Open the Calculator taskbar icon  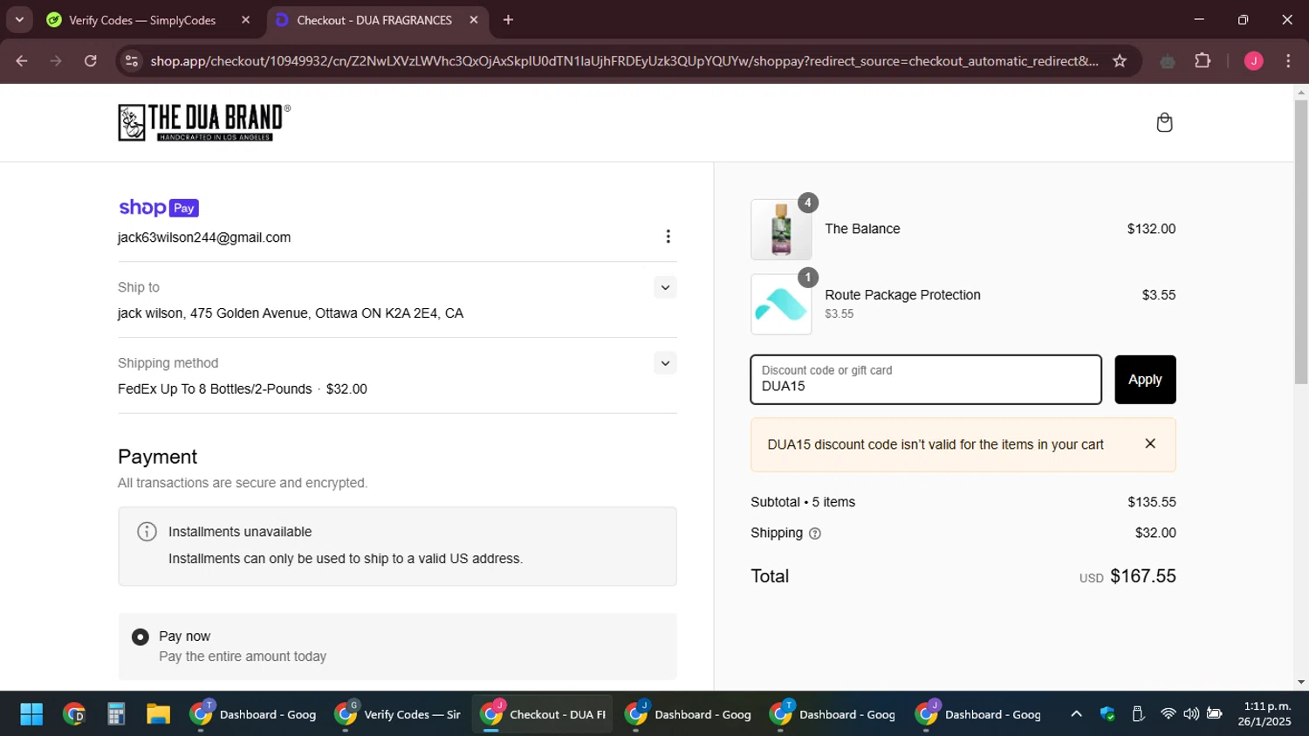[116, 714]
